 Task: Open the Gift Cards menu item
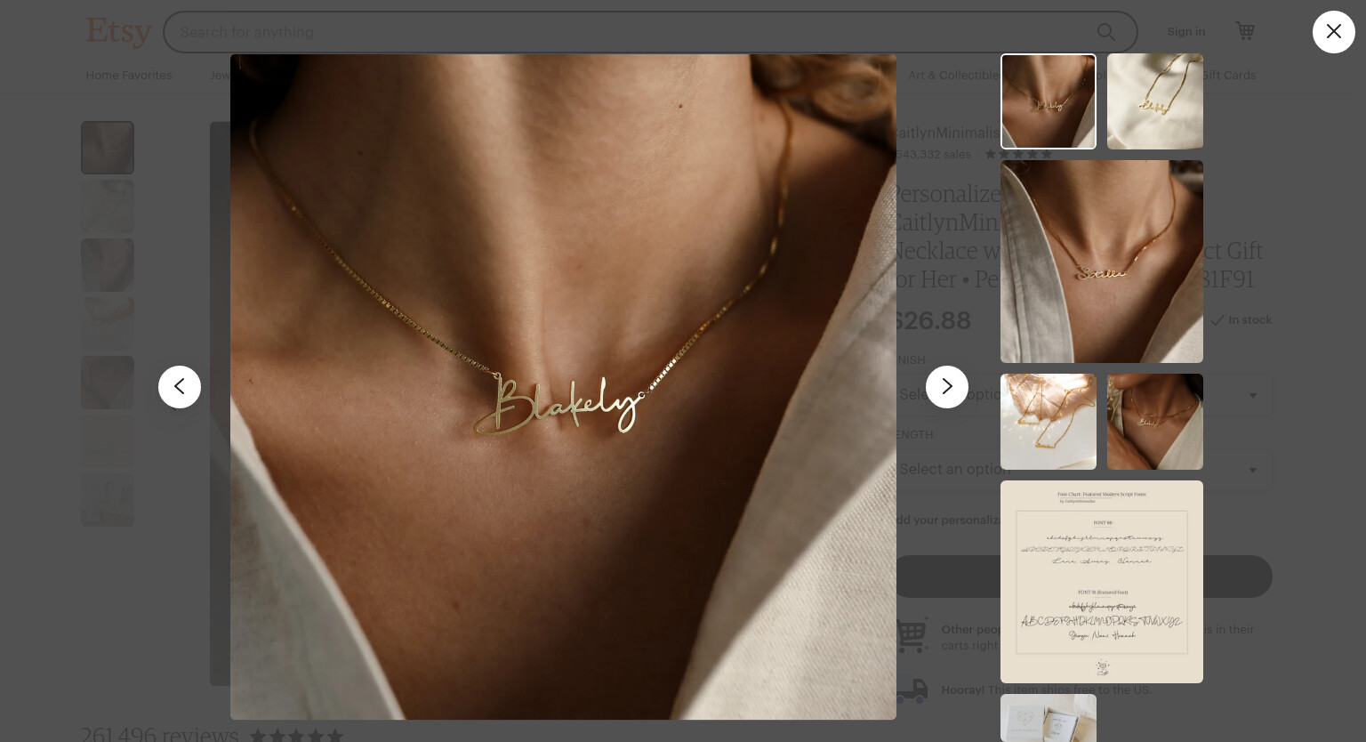[x=1230, y=76]
